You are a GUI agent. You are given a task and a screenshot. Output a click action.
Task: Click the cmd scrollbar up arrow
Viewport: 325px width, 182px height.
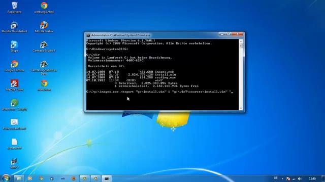[241, 41]
